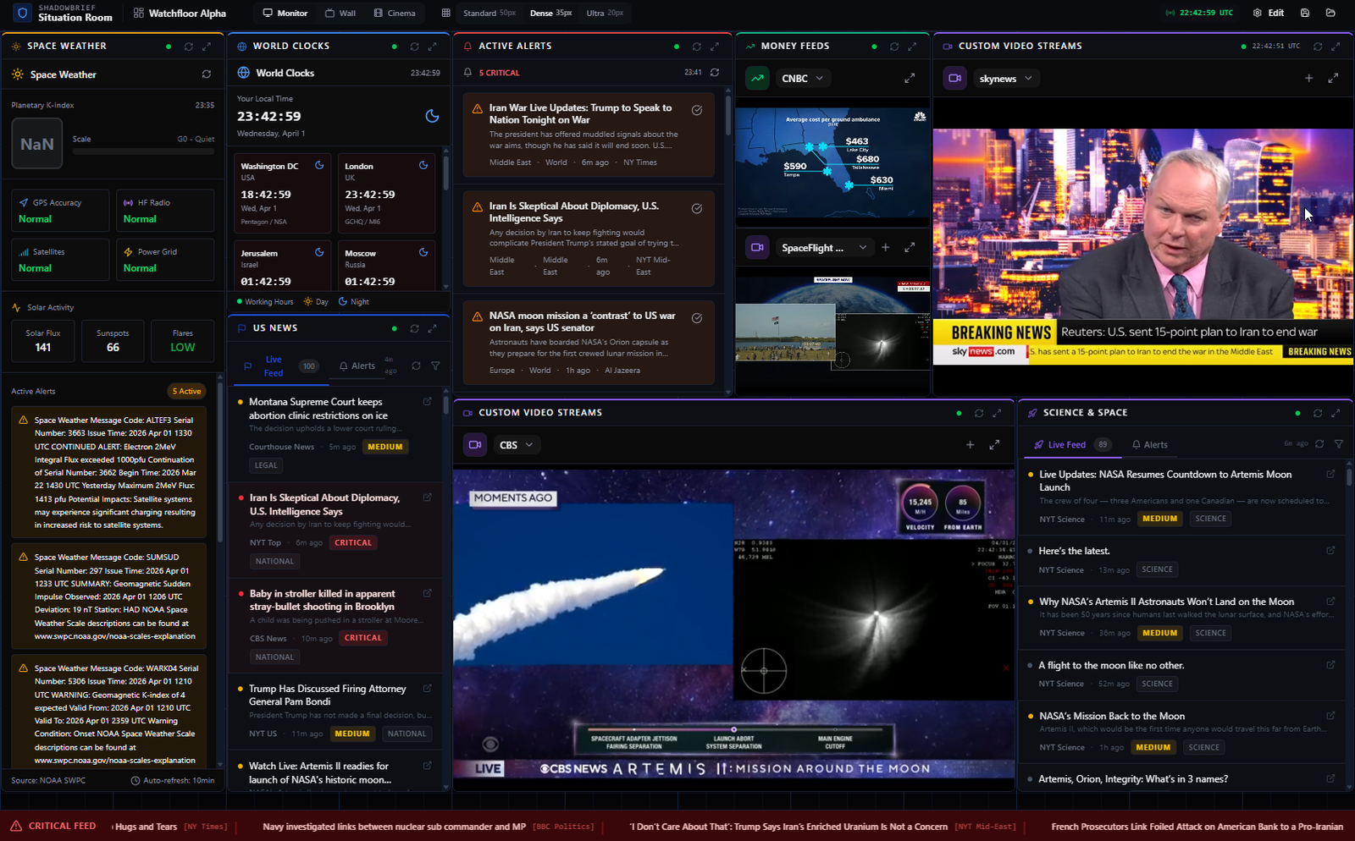Click the SpaceFlight stream video thumbnail

(832, 323)
